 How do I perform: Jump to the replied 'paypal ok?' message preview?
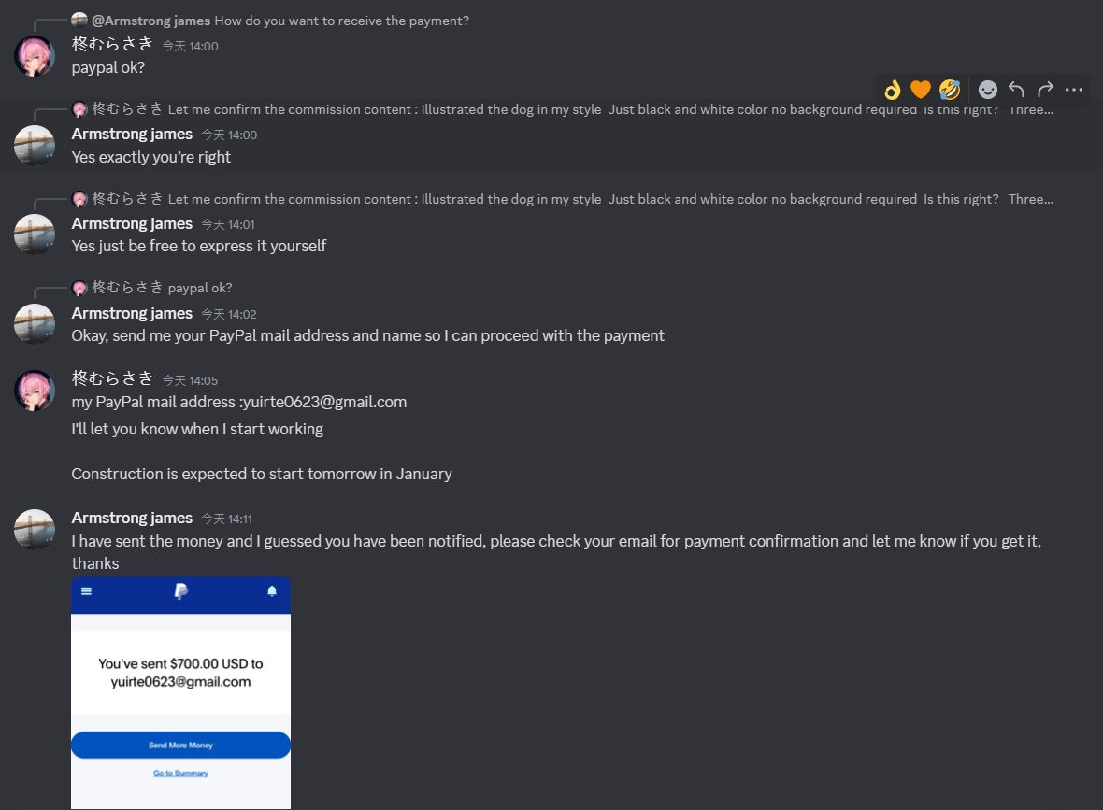[x=200, y=288]
